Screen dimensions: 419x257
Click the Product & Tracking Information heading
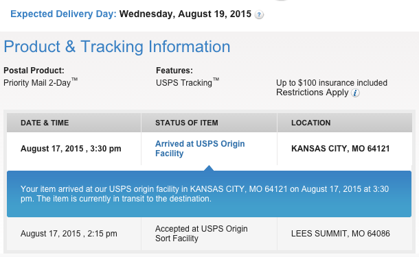click(117, 47)
